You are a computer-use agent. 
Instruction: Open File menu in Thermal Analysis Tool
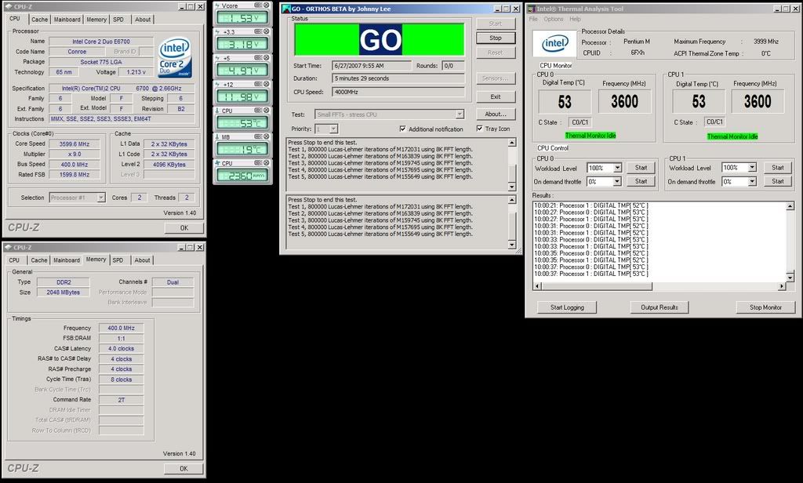point(533,19)
